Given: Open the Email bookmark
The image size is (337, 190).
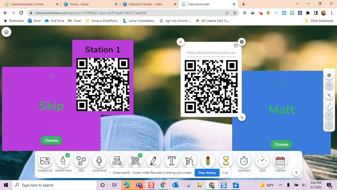Looking at the screenshot, I should coord(34,21).
